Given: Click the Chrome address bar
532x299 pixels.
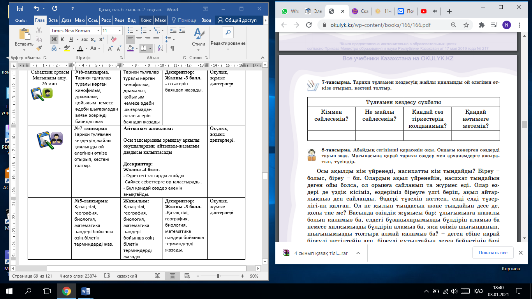Looking at the screenshot, I should click(x=386, y=25).
